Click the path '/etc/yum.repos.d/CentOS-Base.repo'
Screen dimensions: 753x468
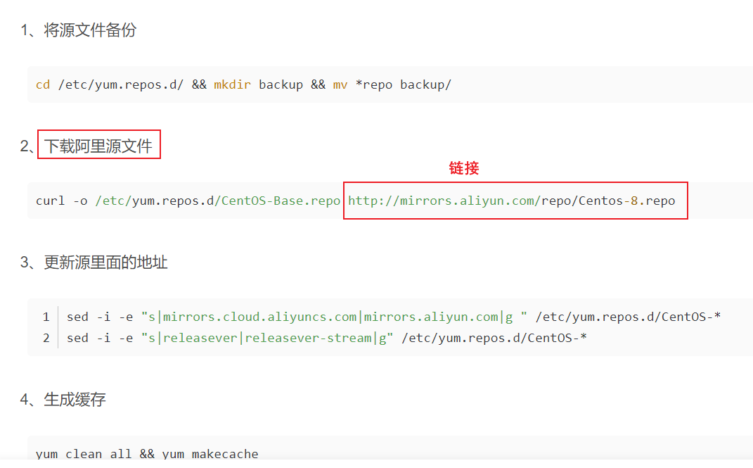(217, 201)
